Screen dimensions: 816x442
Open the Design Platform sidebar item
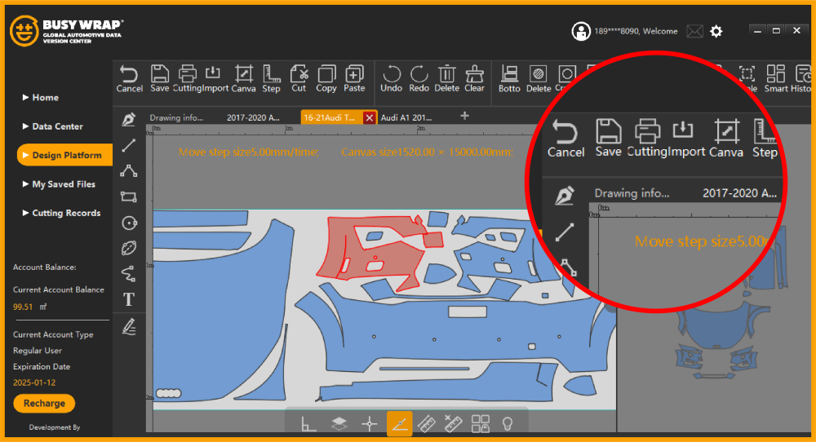pos(64,155)
